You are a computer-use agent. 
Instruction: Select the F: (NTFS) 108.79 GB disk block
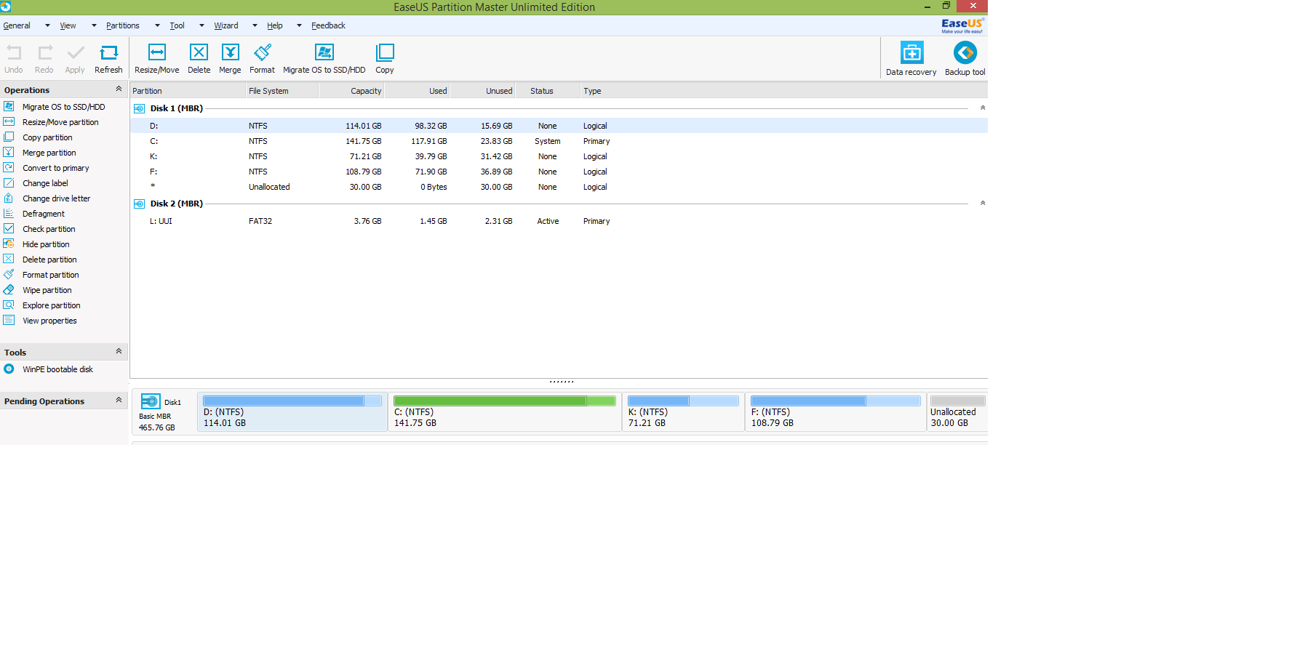pyautogui.click(x=836, y=412)
